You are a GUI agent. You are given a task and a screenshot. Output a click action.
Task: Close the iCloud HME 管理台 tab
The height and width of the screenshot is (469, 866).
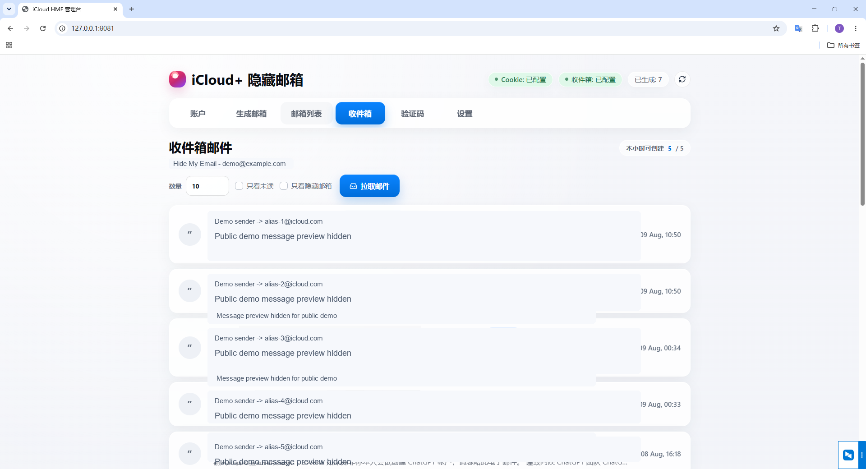coord(115,9)
